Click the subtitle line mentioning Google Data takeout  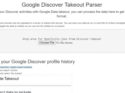tap(62, 12)
